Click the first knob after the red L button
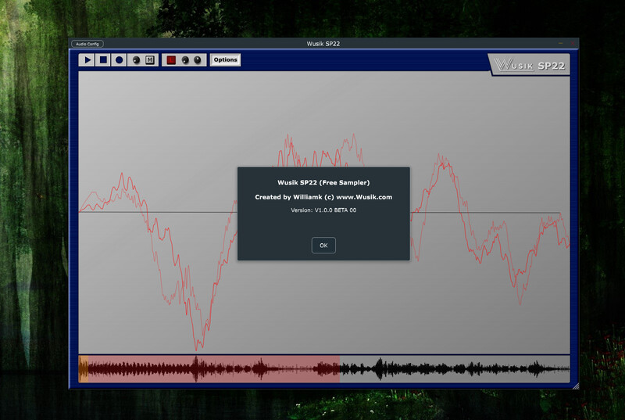Image resolution: width=625 pixels, height=420 pixels. [185, 60]
